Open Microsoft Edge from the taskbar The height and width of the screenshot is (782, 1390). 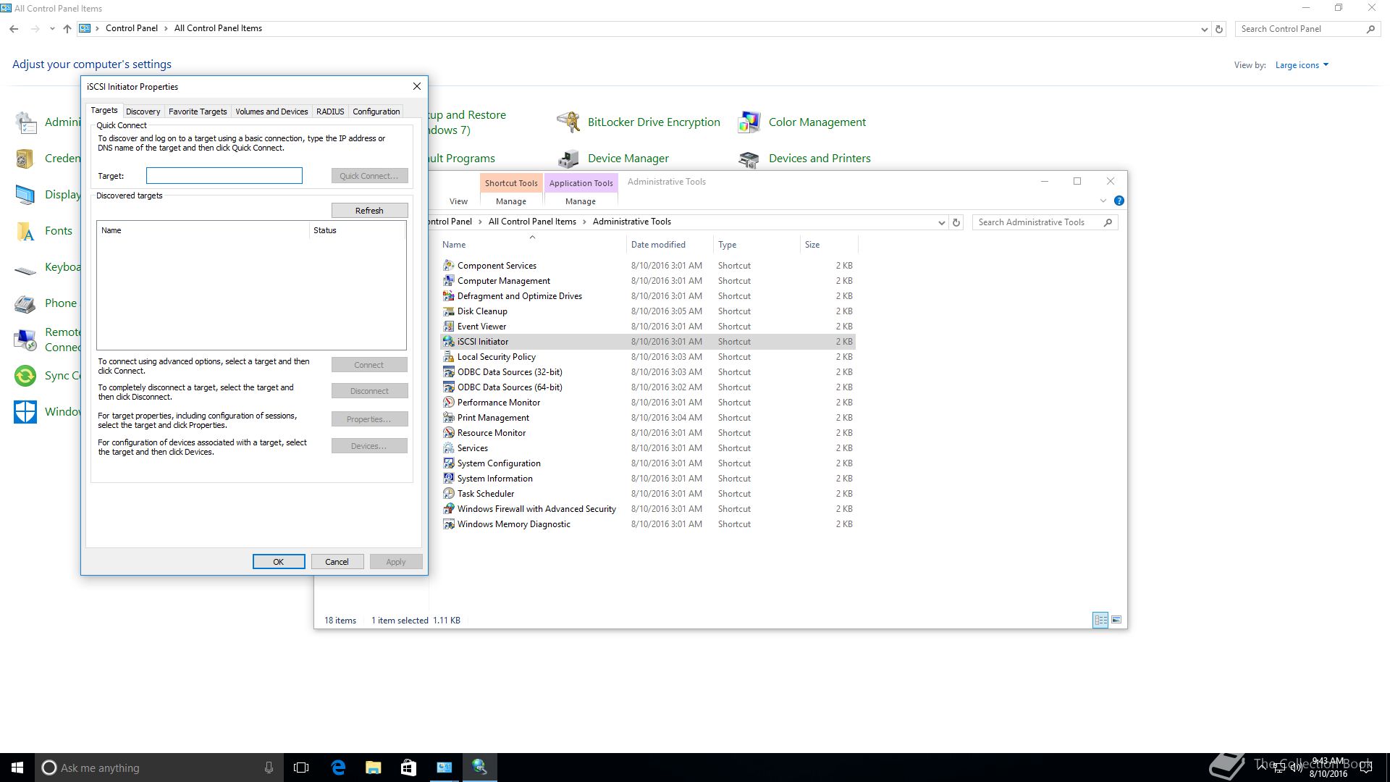click(x=338, y=768)
